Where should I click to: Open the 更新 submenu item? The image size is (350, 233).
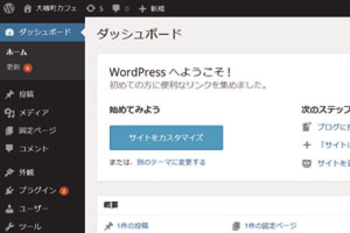[x=13, y=67]
